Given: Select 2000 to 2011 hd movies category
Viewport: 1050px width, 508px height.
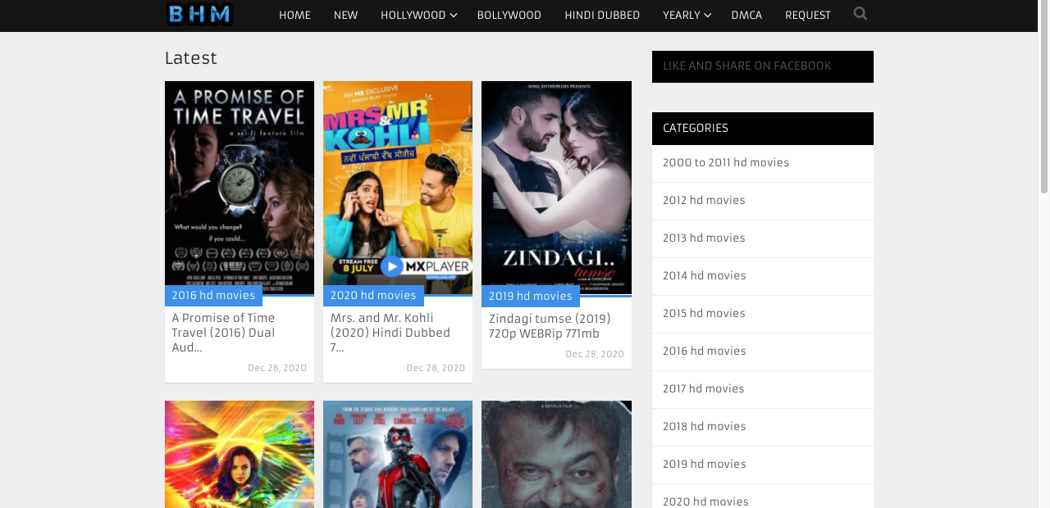Looking at the screenshot, I should tap(726, 163).
